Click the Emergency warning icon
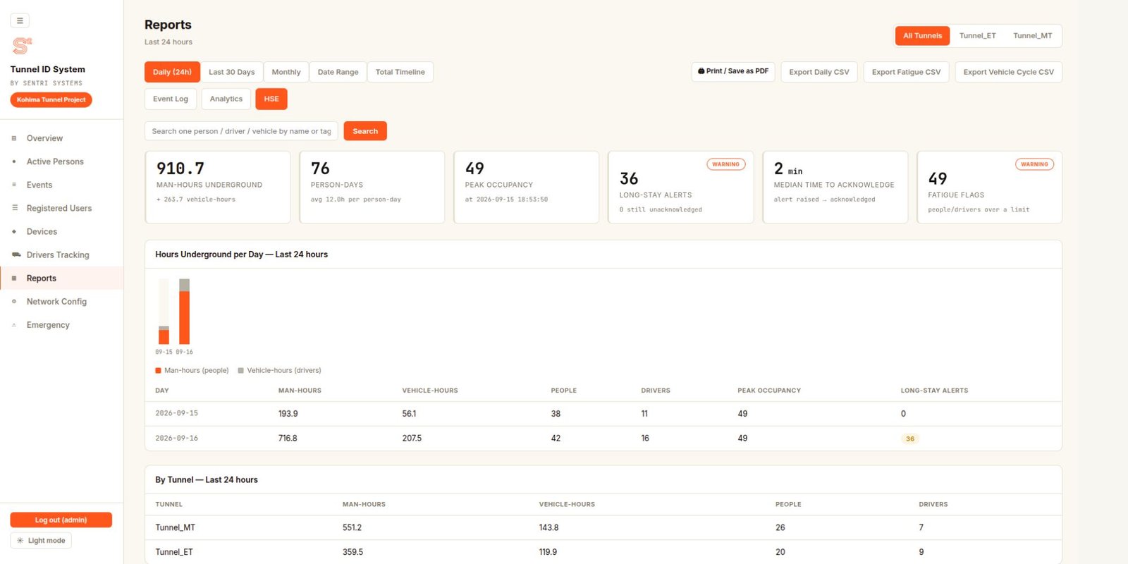This screenshot has height=564, width=1128. (14, 325)
